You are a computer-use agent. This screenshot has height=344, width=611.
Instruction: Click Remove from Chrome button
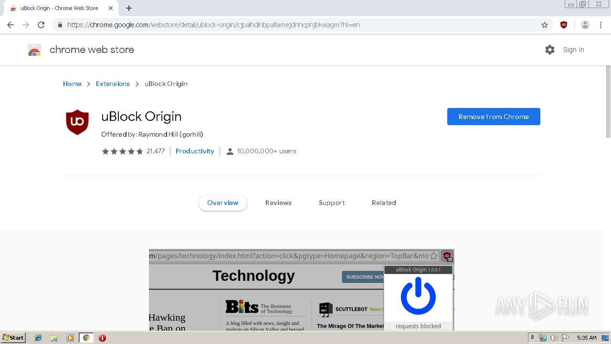coord(494,117)
